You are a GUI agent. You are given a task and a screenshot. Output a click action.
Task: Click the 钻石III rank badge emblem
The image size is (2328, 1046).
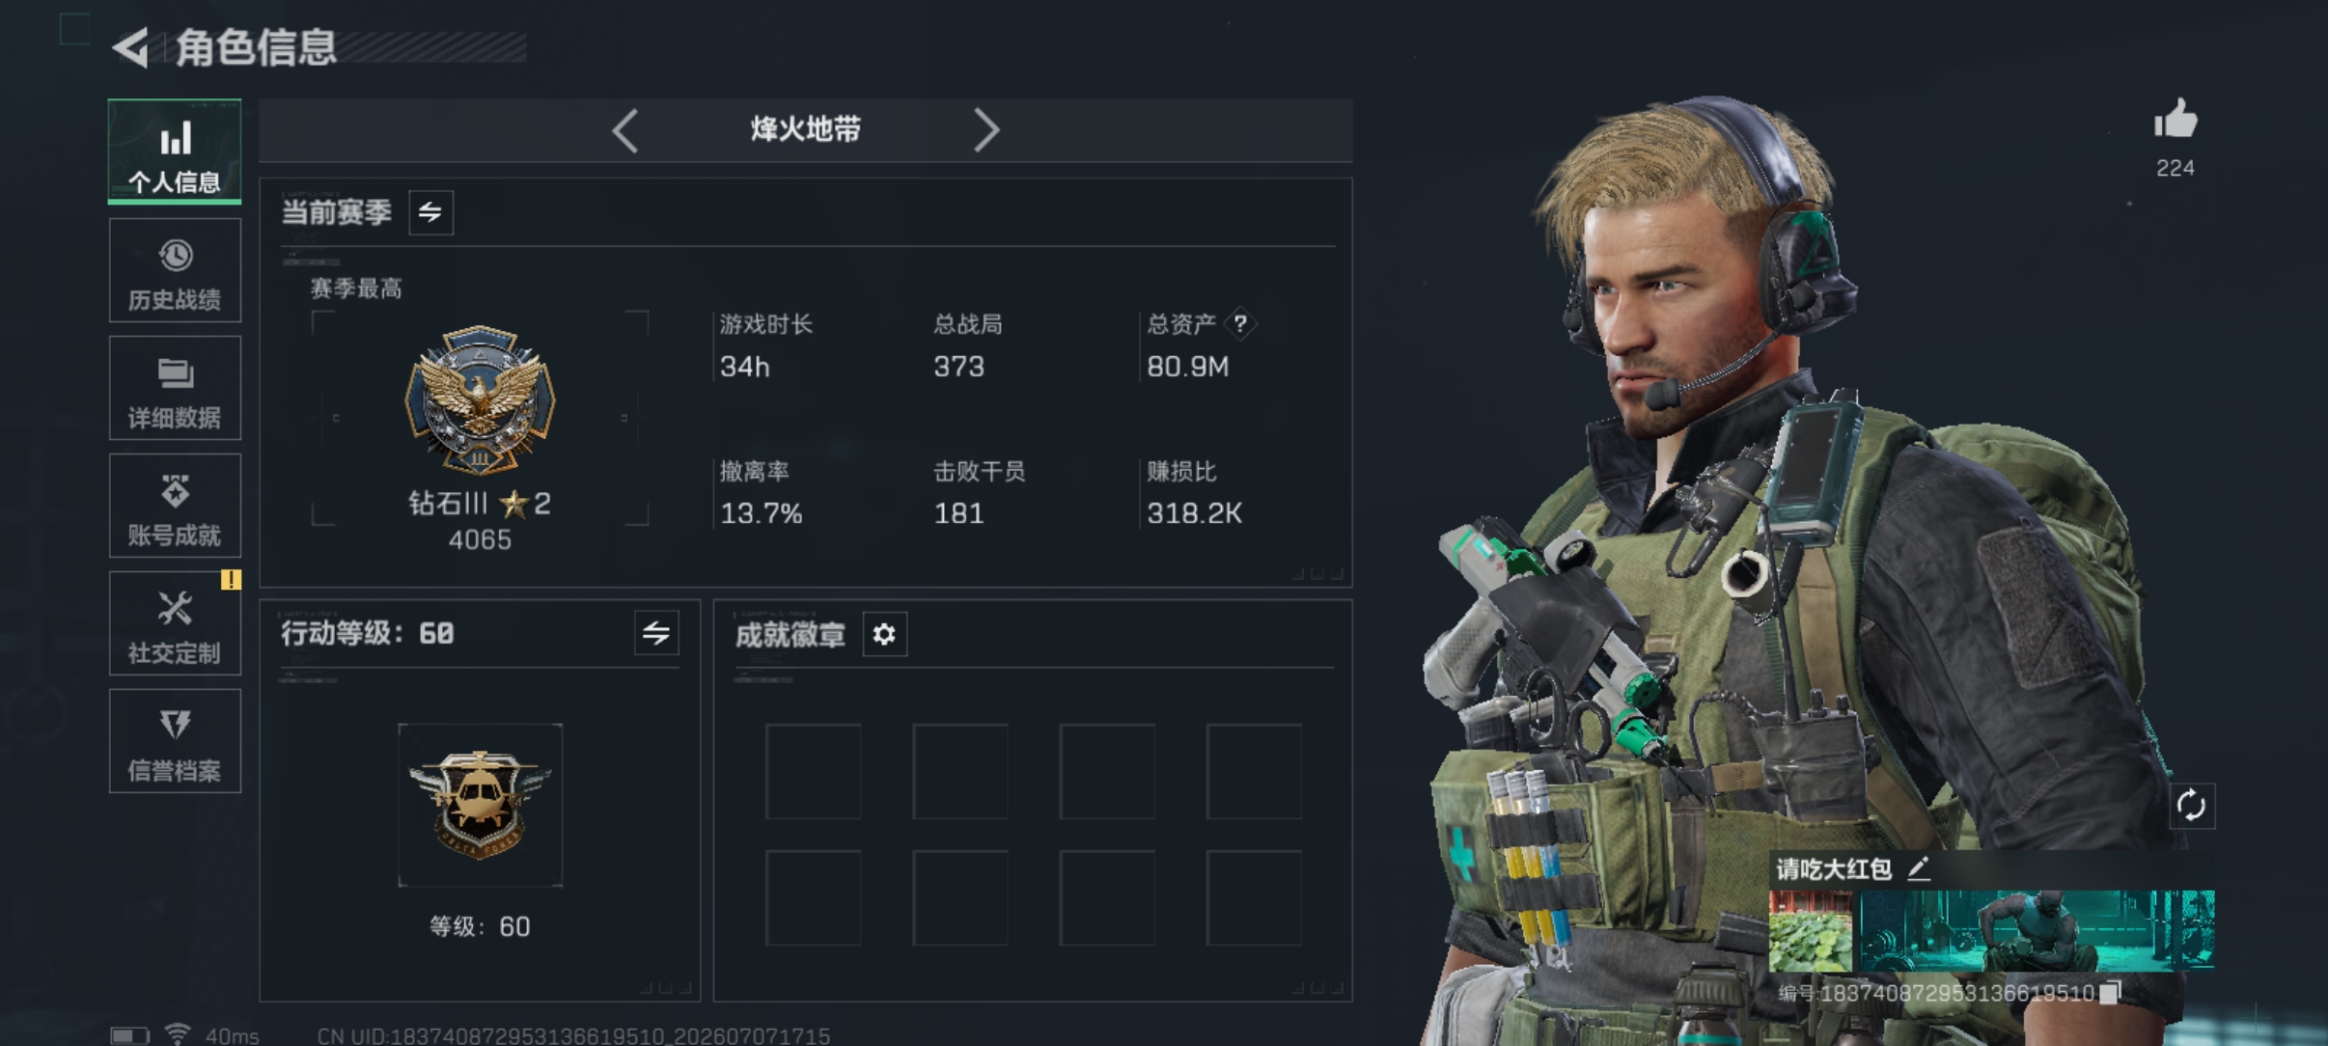tap(480, 400)
